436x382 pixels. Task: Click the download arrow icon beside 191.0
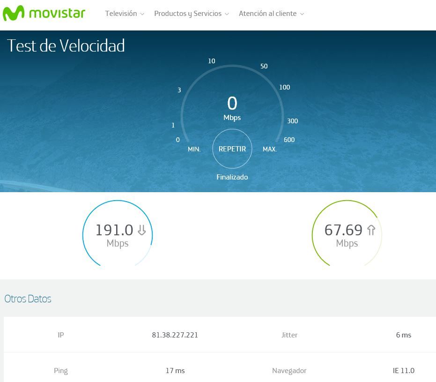[x=141, y=230]
